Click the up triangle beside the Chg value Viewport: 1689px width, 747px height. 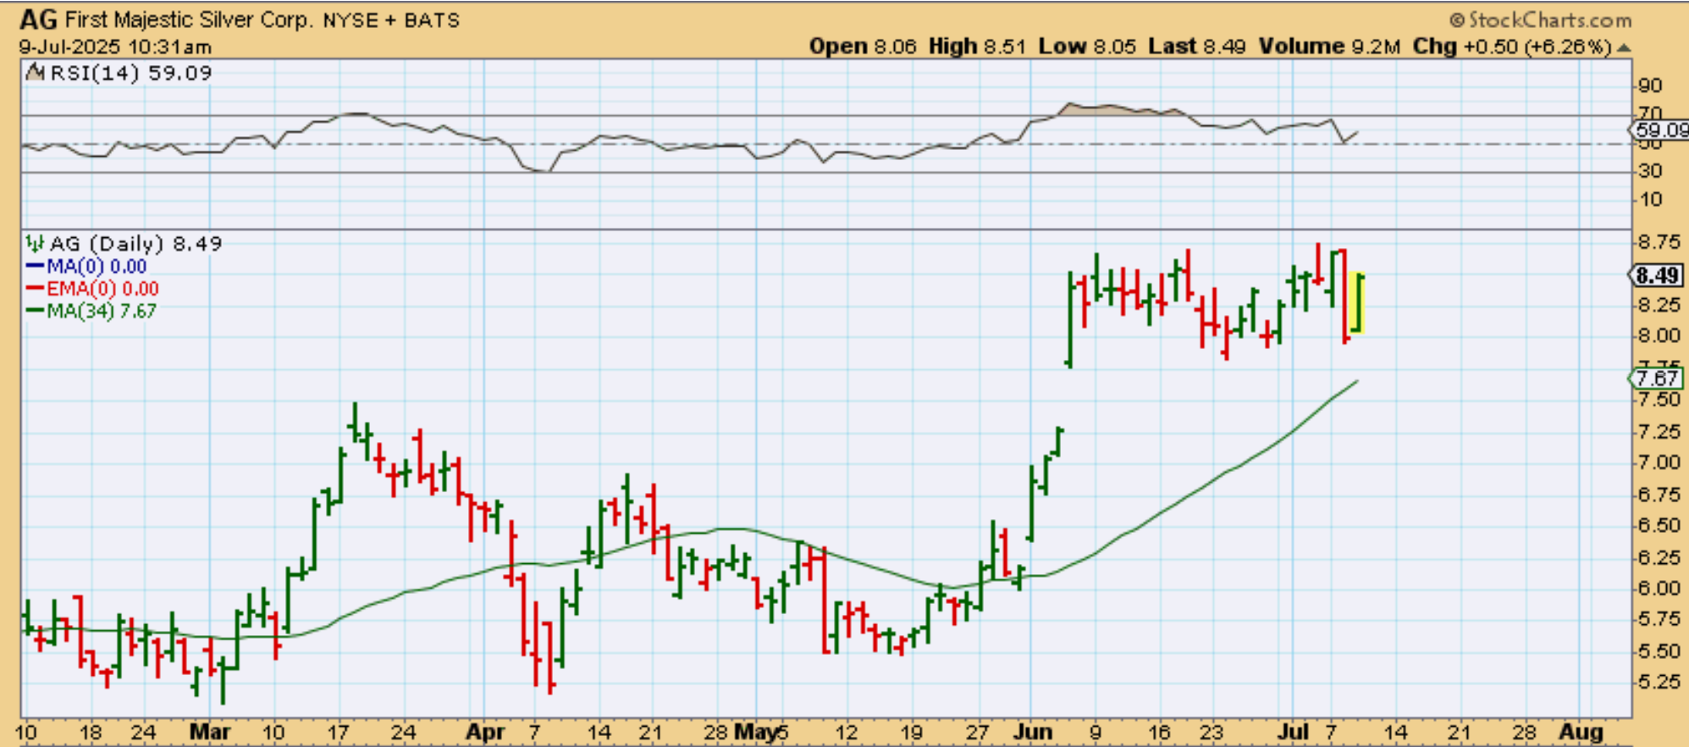[1623, 47]
